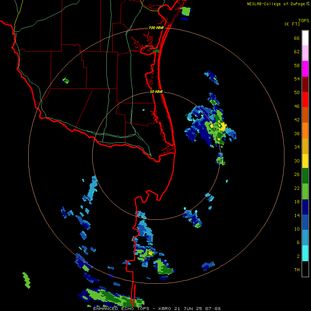Image resolution: width=311 pixels, height=311 pixels.
Task: Click the legend value 26
Action: pos(297,175)
